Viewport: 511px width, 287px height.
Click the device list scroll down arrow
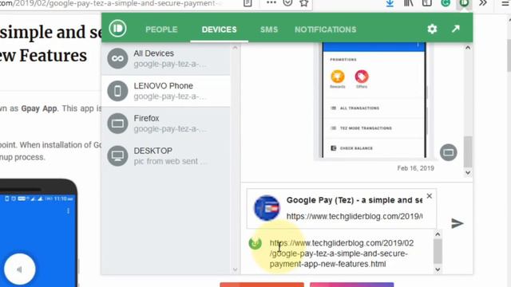235,269
